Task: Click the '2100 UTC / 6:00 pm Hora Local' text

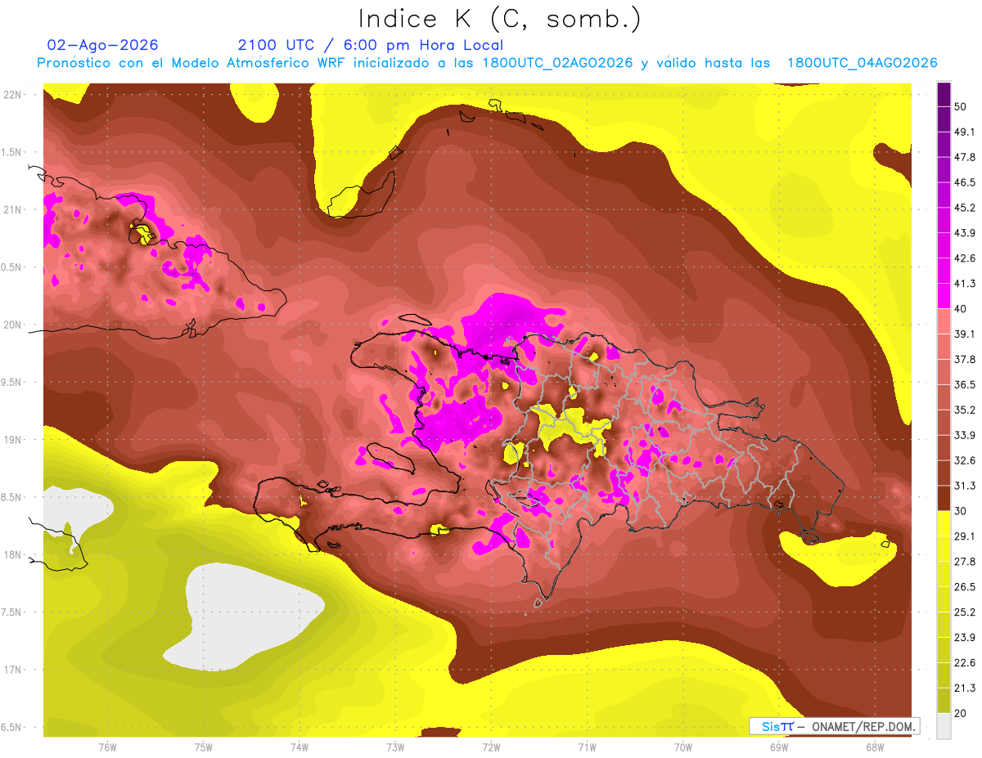Action: click(x=371, y=45)
